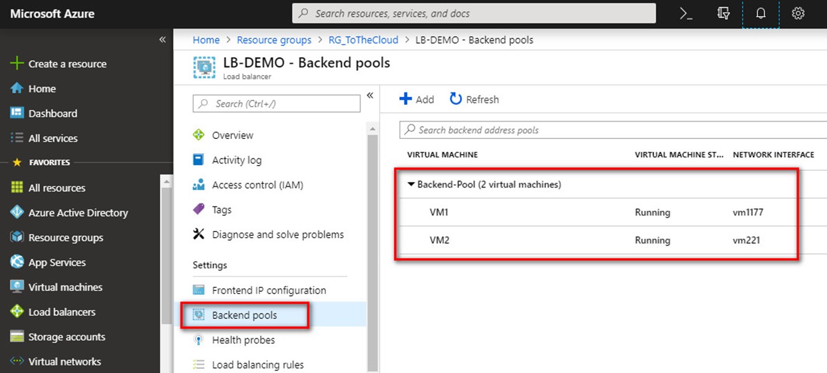Select the VM2 row name
This screenshot has width=827, height=373.
tap(440, 240)
